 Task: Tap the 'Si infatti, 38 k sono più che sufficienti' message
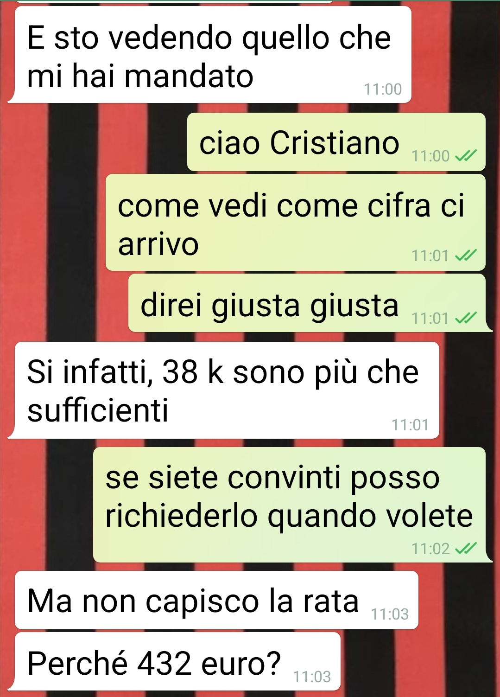tap(223, 390)
